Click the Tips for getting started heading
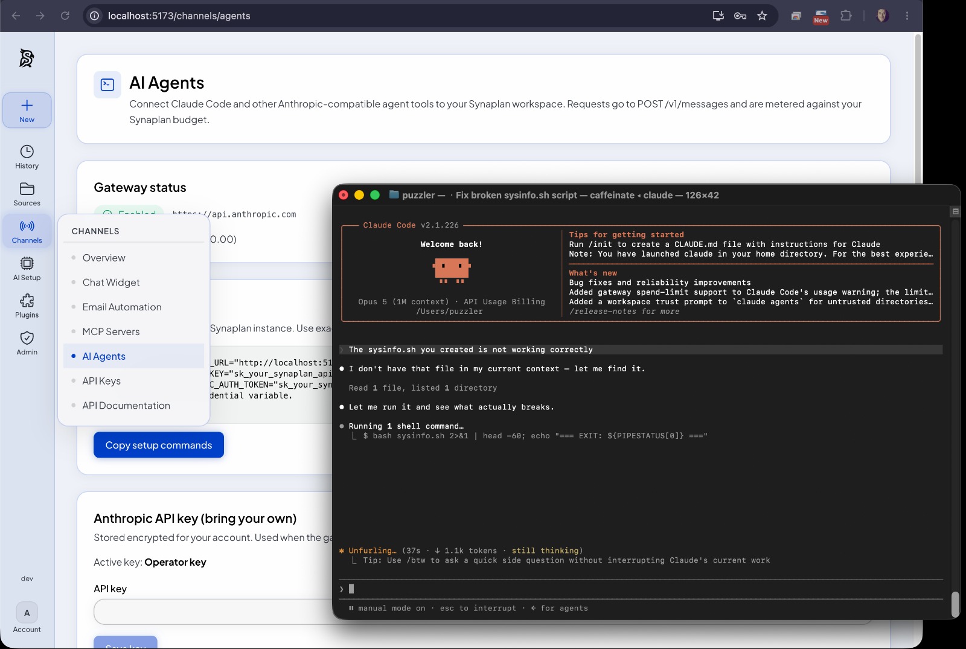Image resolution: width=966 pixels, height=649 pixels. (626, 235)
